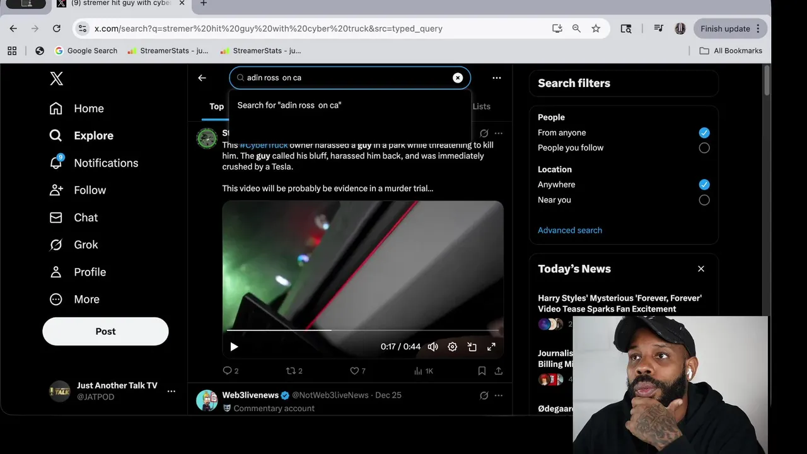Bookmark this page with star icon
This screenshot has height=454, width=807.
[596, 28]
